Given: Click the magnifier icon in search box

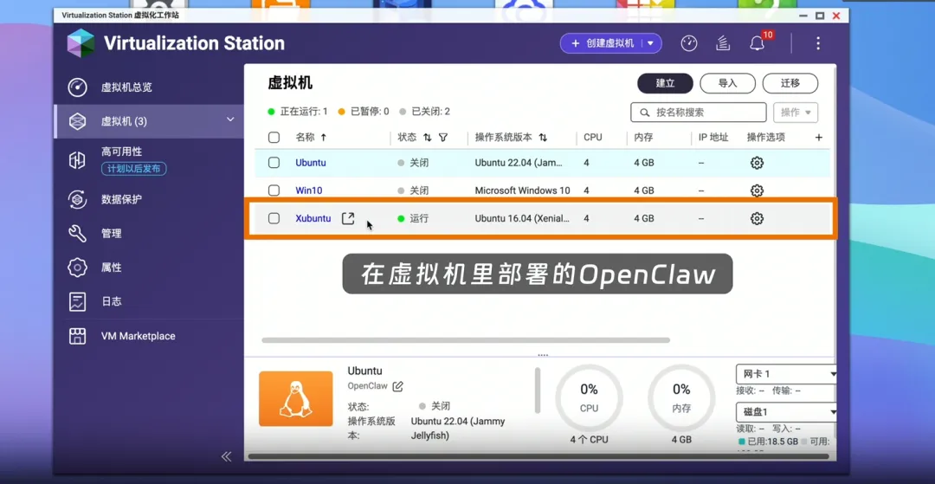Looking at the screenshot, I should 644,112.
